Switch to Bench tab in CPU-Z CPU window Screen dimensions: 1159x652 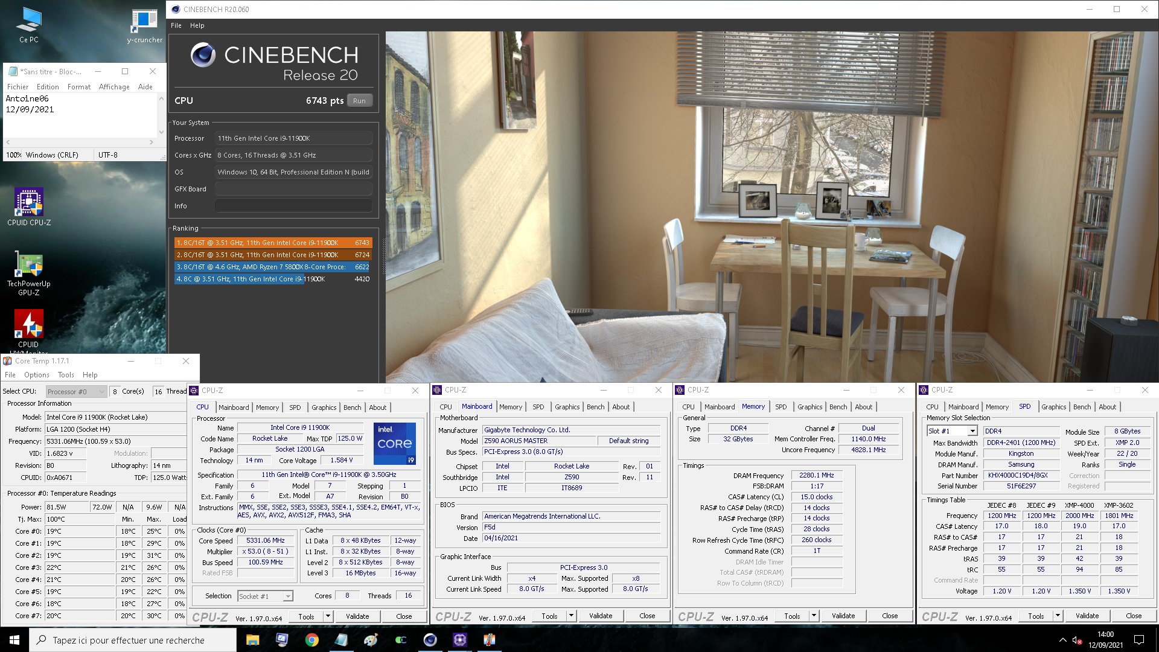pyautogui.click(x=353, y=407)
